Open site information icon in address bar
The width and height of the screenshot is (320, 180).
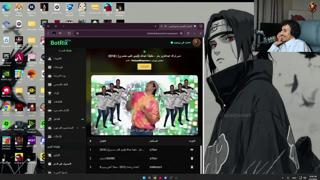(x=181, y=33)
